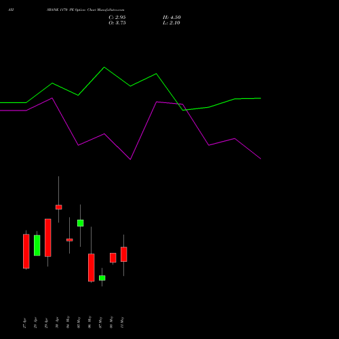Click the green candlestick for 28 Apr
The width and height of the screenshot is (339, 339).
click(x=37, y=245)
